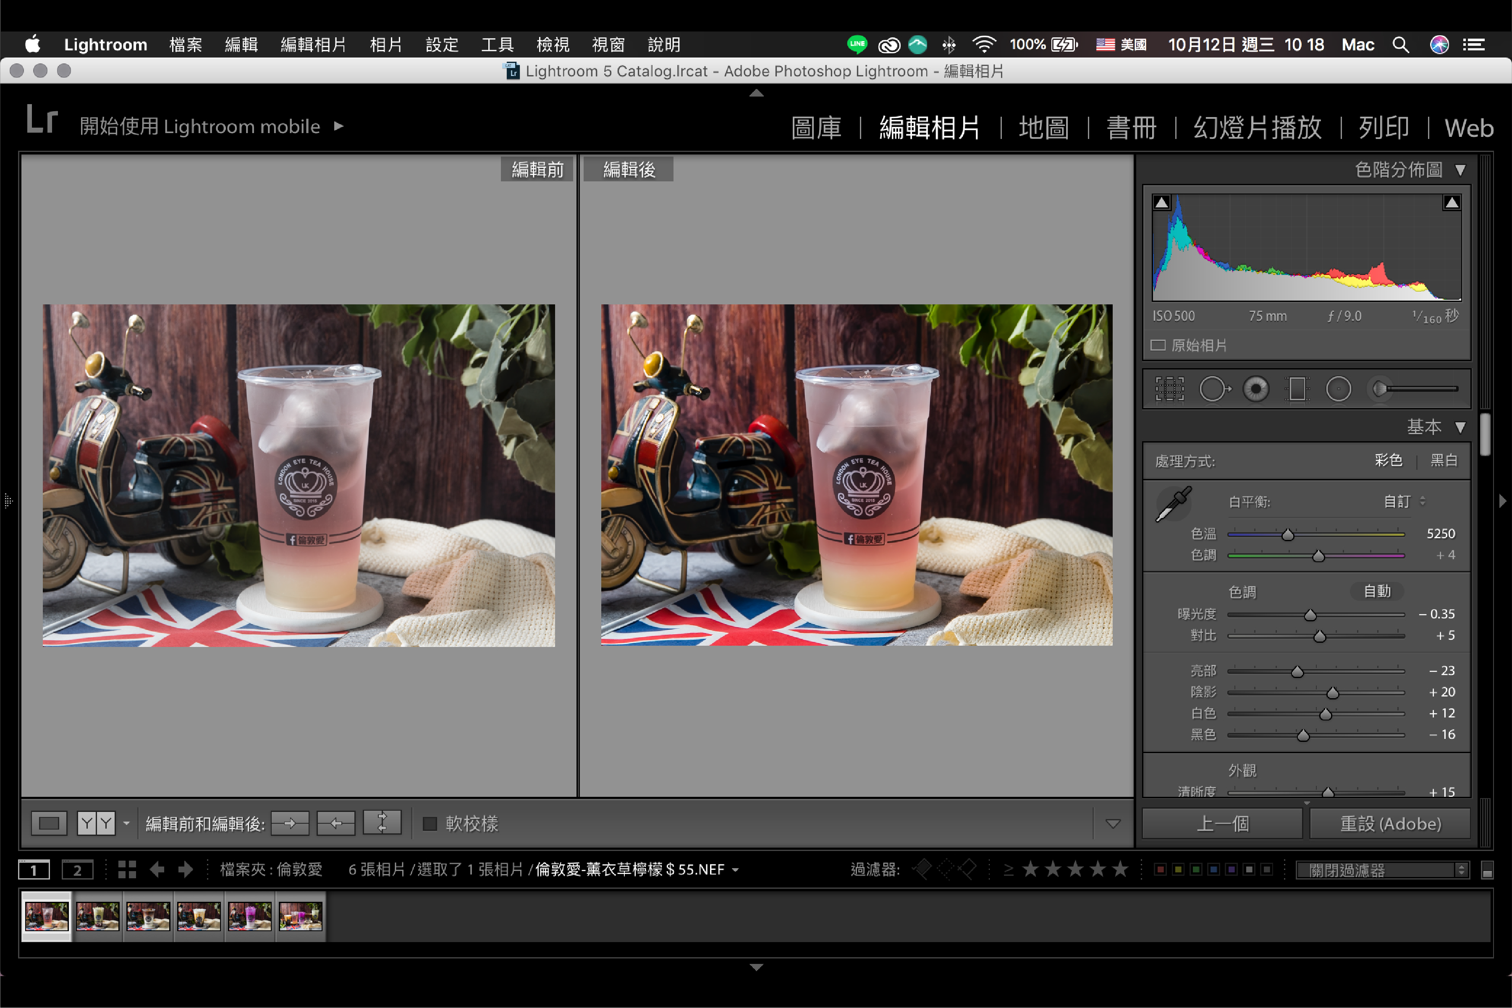The image size is (1512, 1008).
Task: Enable the 軟校樣 soft proofing checkbox
Action: pos(430,824)
